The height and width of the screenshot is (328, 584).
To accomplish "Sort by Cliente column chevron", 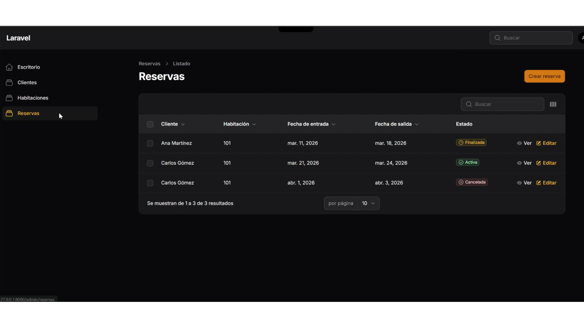I will (x=183, y=124).
